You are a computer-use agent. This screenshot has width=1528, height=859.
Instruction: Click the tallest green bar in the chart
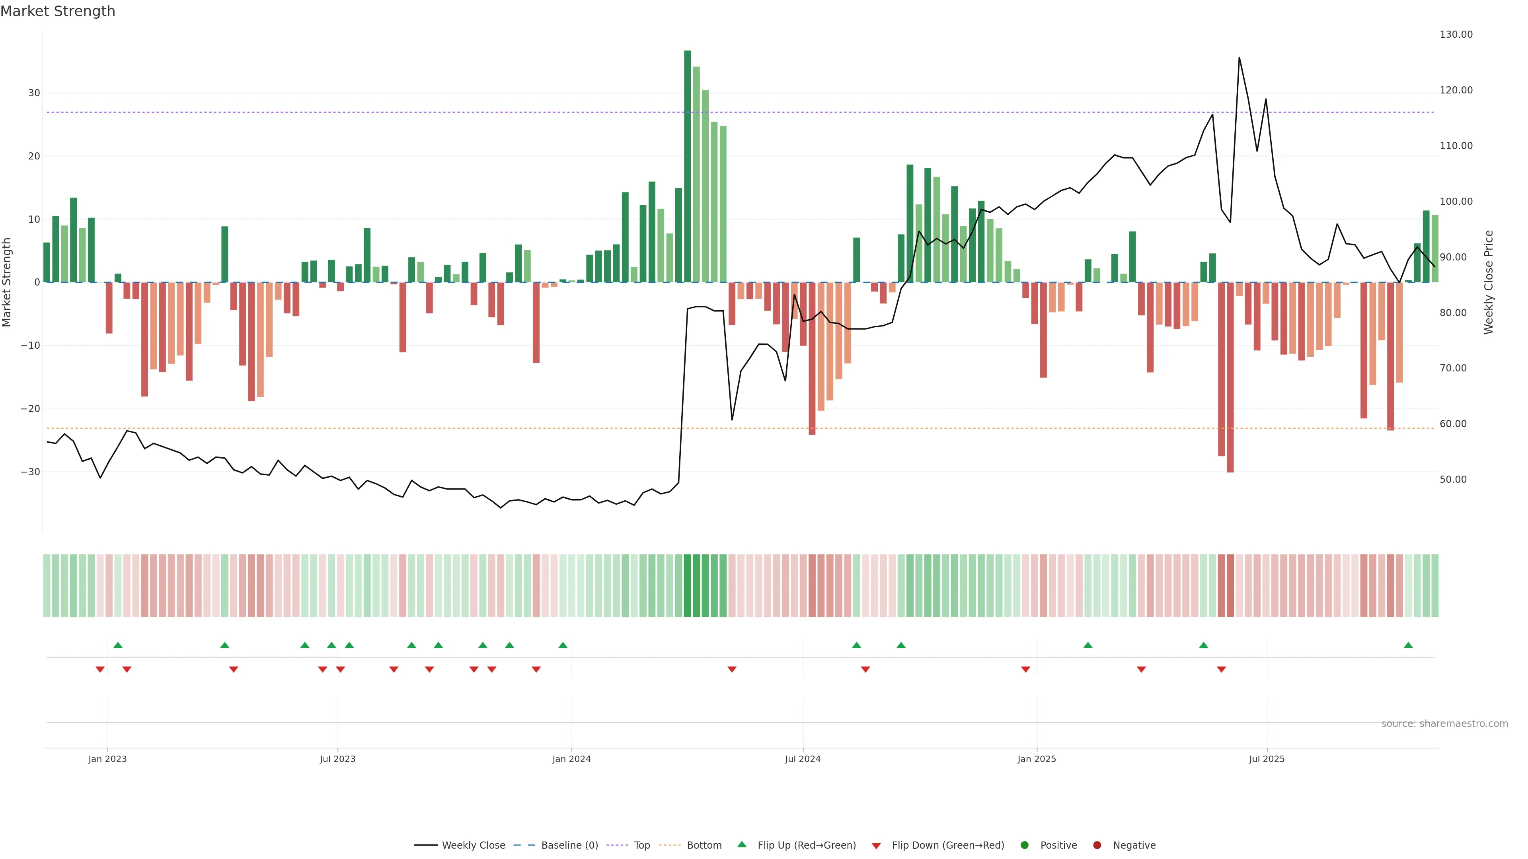tap(688, 166)
